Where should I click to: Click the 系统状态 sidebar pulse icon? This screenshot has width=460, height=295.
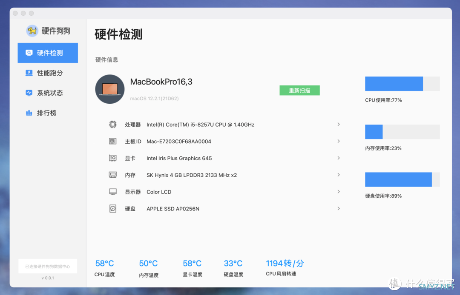click(x=29, y=93)
